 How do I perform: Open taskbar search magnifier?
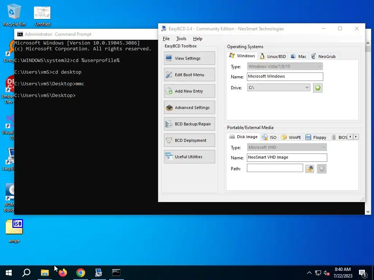[x=26, y=273]
